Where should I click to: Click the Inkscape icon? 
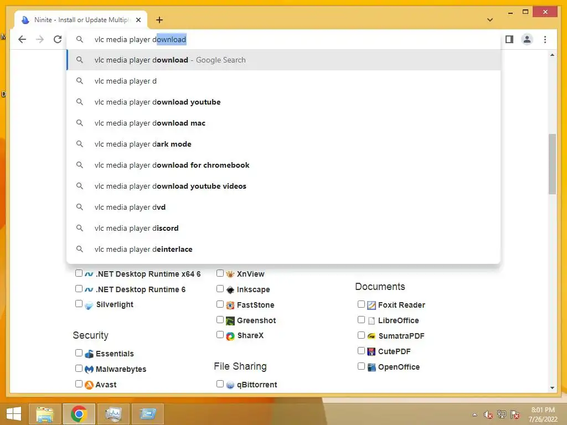pos(230,290)
